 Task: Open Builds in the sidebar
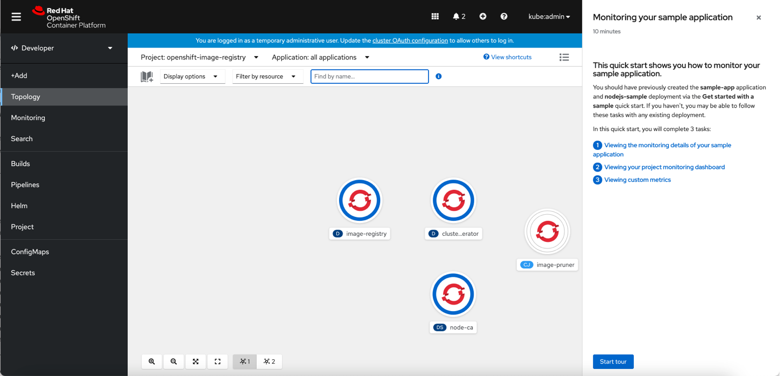click(64, 164)
